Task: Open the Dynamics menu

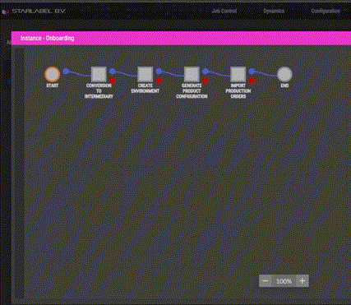Action: 274,11
